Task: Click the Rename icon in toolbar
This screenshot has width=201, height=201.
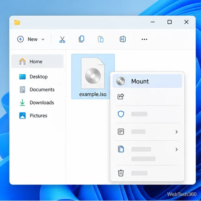Action: 123,39
